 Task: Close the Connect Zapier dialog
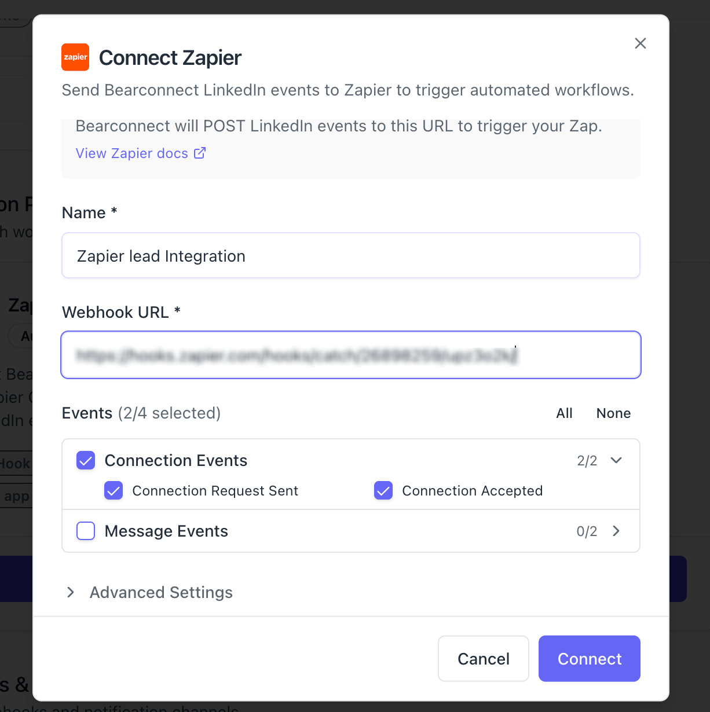(x=640, y=43)
